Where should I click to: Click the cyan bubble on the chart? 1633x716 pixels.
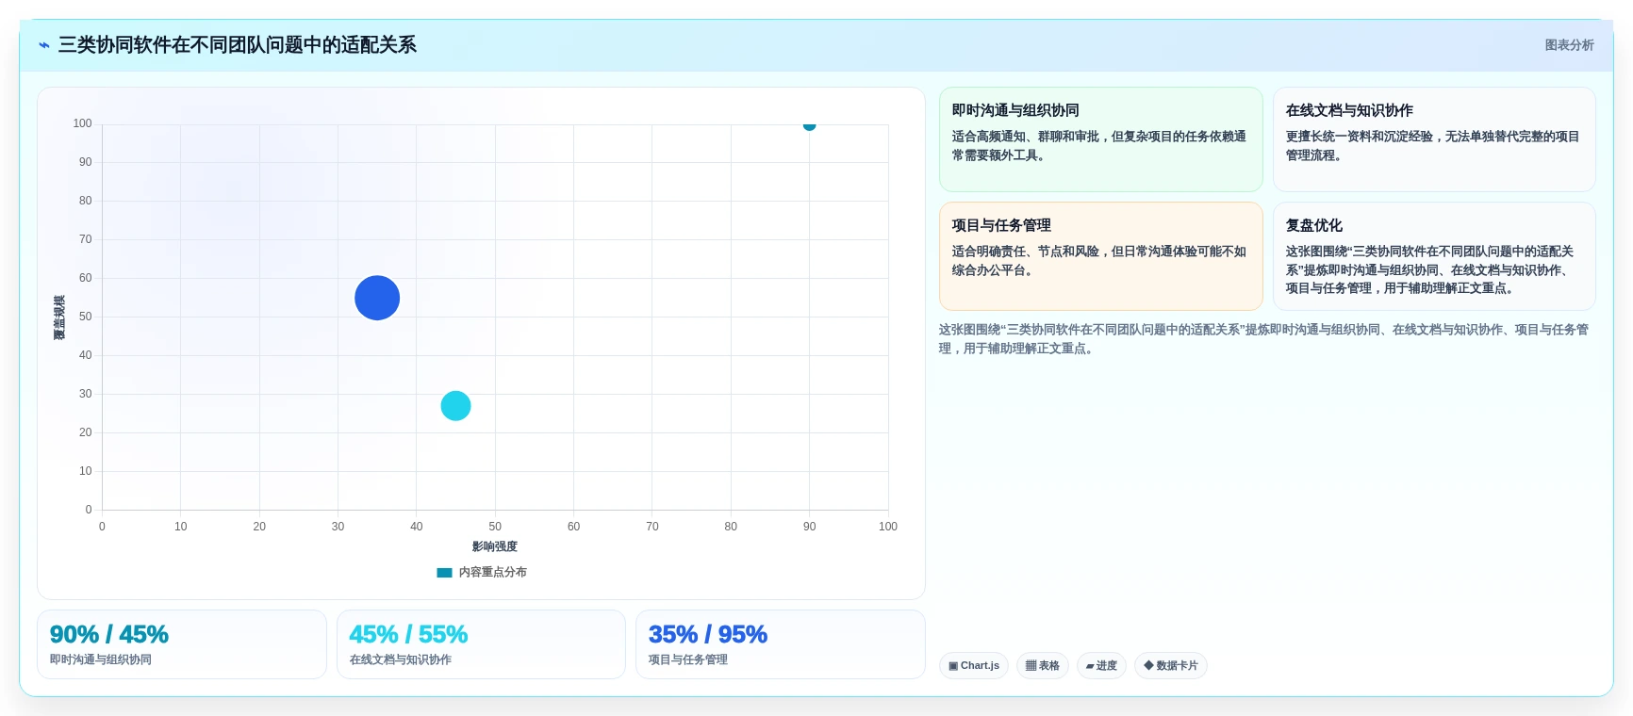coord(455,406)
